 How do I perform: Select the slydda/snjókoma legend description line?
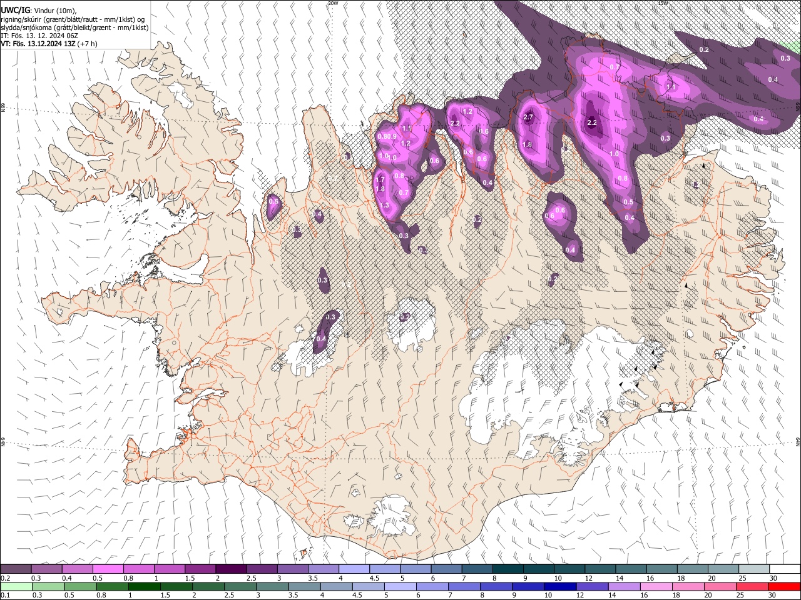[74, 27]
